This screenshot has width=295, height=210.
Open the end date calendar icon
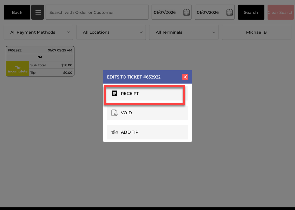229,12
